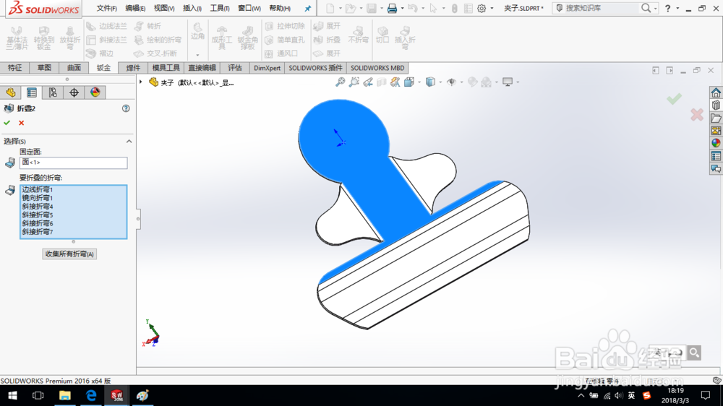Image resolution: width=723 pixels, height=406 pixels.
Task: Open Windows Start button on taskbar
Action: point(12,395)
